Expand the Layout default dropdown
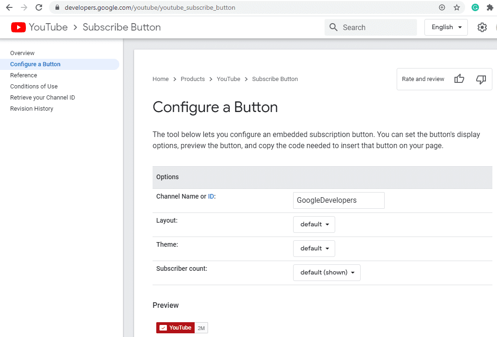 (314, 225)
